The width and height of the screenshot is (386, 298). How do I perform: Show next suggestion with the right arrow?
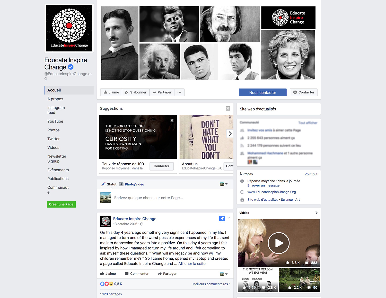click(230, 134)
